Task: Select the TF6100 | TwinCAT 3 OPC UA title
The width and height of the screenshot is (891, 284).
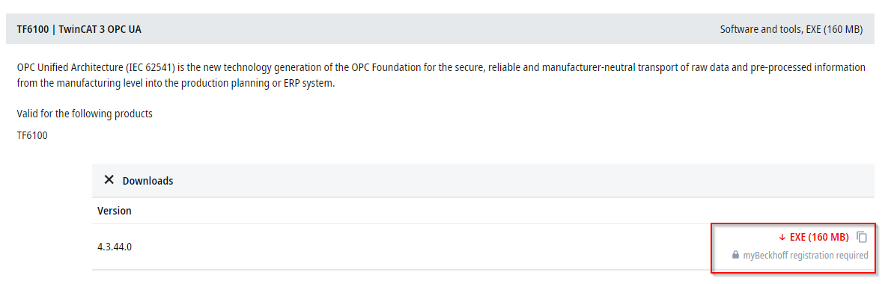Action: 79,29
